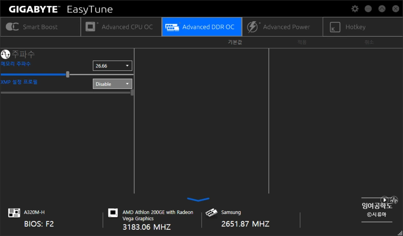Click the XMP 설정 프로필 label
Viewport: 403px width, 236px height.
pos(19,82)
